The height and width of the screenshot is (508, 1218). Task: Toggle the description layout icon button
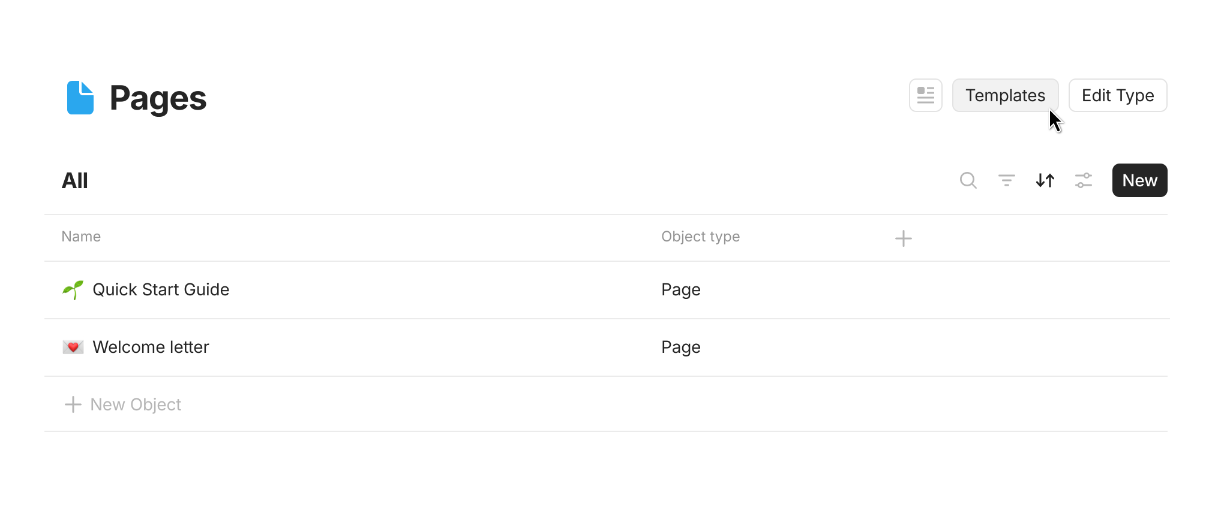925,95
